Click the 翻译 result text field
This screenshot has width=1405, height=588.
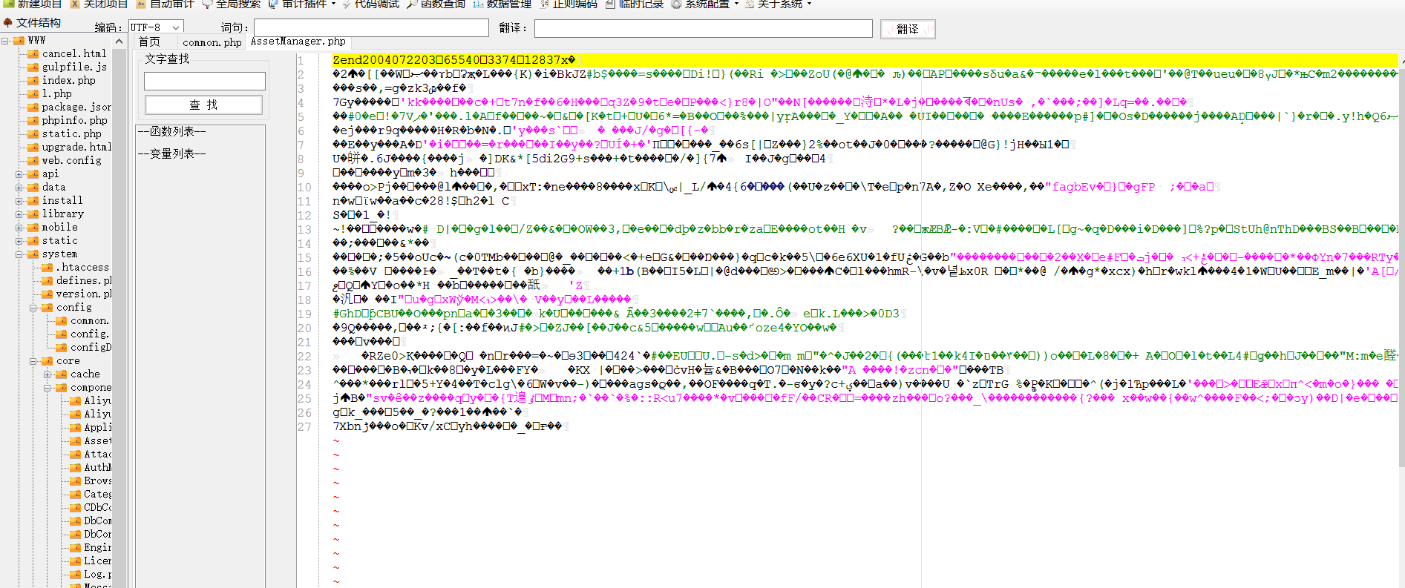(x=704, y=28)
